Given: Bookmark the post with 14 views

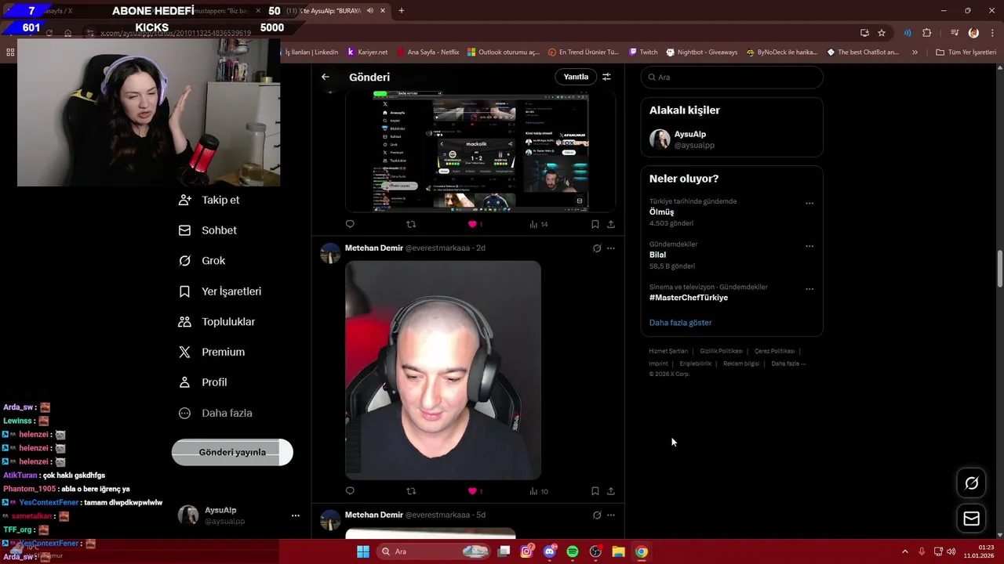Looking at the screenshot, I should coord(595,224).
